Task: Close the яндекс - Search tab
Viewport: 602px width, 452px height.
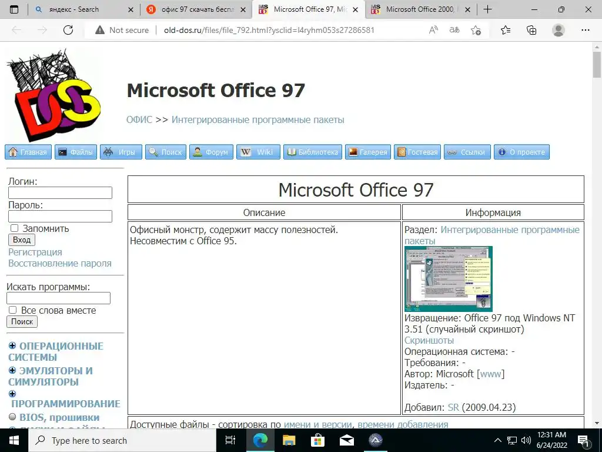Action: click(x=131, y=9)
